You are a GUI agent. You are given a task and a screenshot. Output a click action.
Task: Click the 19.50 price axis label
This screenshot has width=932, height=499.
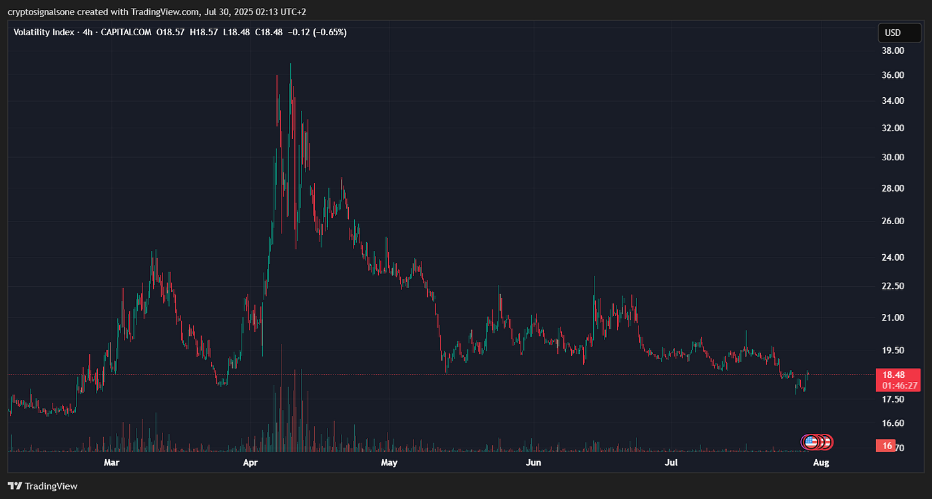[893, 350]
